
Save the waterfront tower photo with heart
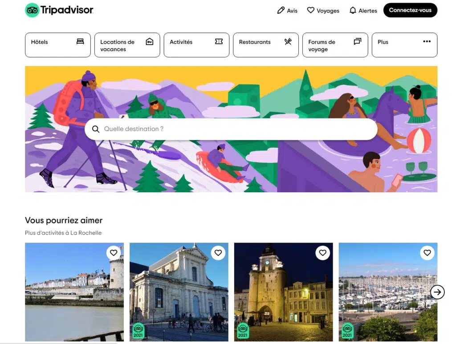coord(114,253)
